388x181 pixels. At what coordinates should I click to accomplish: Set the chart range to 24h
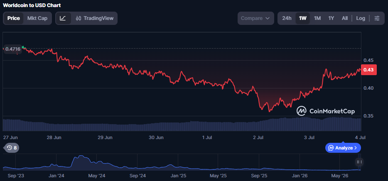tap(287, 18)
